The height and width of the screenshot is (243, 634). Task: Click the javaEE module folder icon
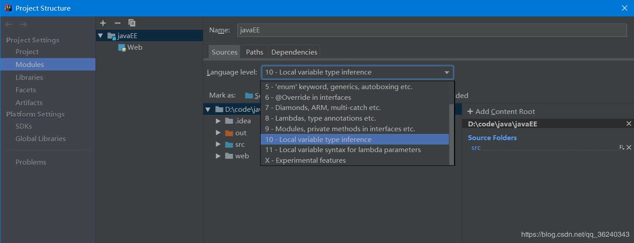click(x=111, y=36)
